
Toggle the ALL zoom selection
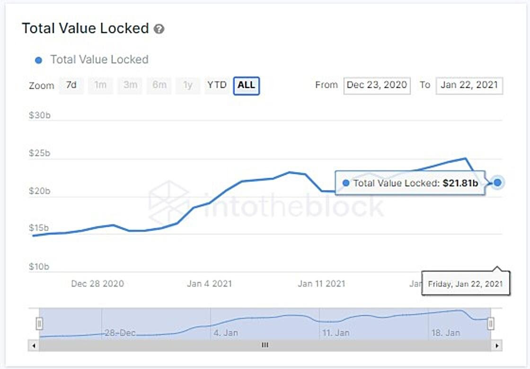(x=246, y=86)
